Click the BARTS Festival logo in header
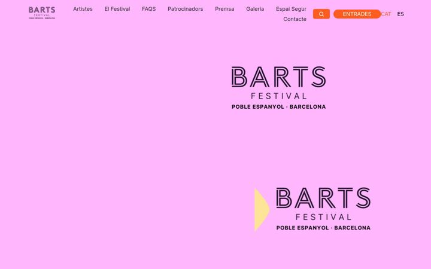 coord(42,13)
